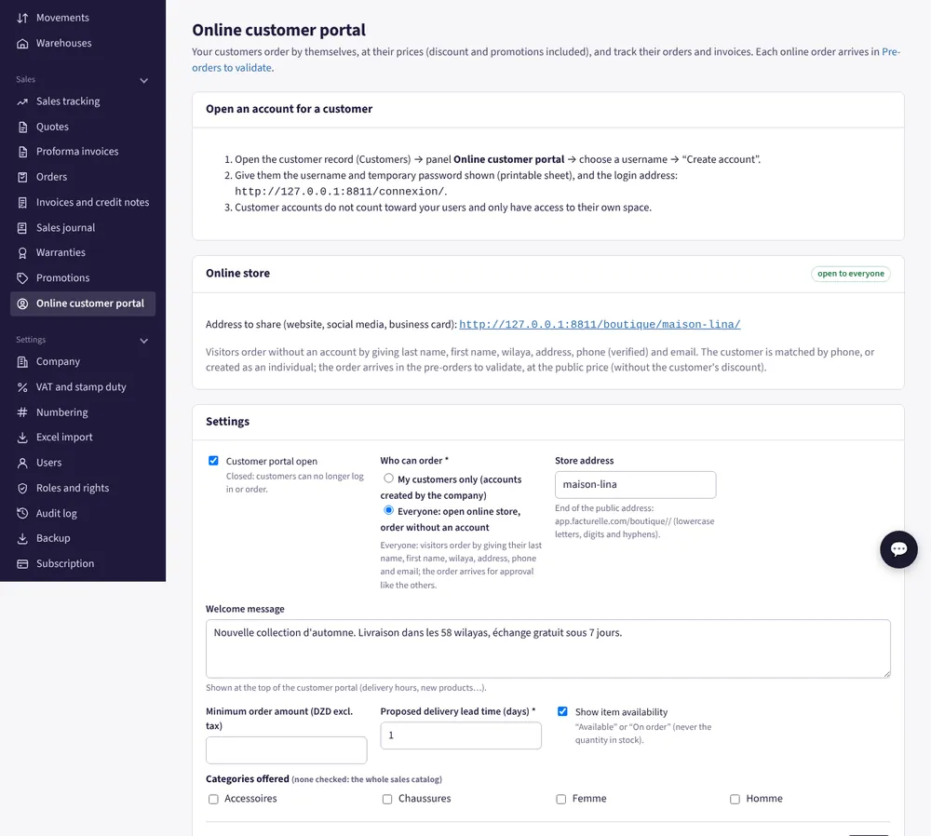The height and width of the screenshot is (836, 931).
Task: Click the Proposed delivery lead time field
Action: coord(461,735)
